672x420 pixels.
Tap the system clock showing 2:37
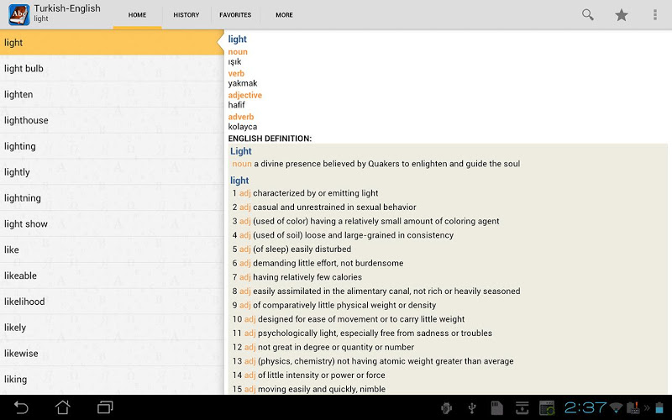click(x=585, y=407)
